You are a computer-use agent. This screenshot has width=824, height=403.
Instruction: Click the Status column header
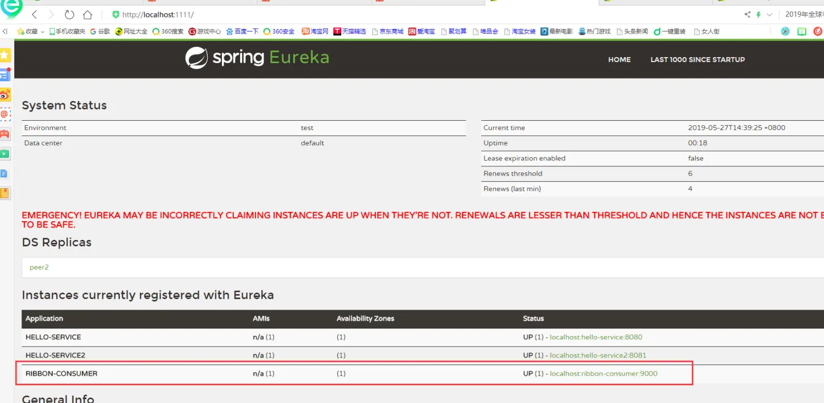pyautogui.click(x=533, y=318)
